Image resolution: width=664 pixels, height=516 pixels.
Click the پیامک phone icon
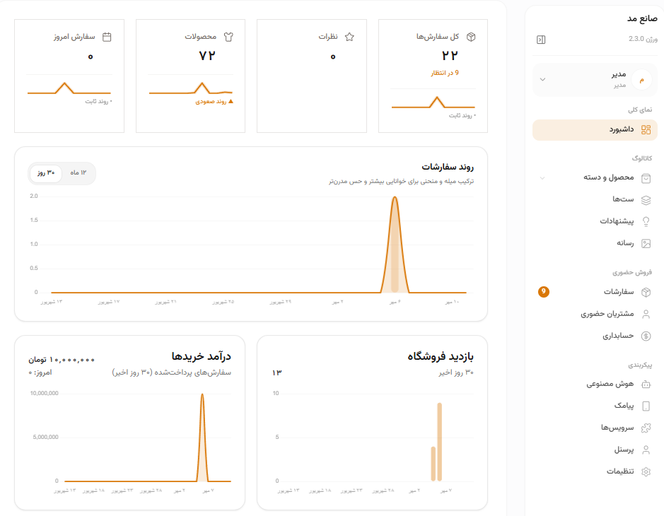coord(646,406)
